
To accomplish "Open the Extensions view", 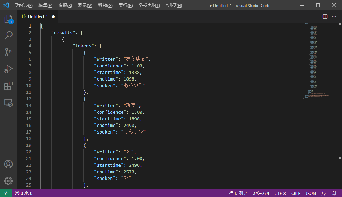I will tap(8, 86).
